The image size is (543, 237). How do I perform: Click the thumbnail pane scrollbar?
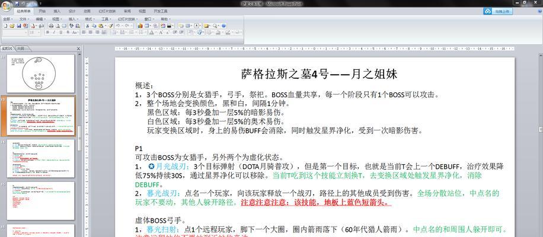79,139
